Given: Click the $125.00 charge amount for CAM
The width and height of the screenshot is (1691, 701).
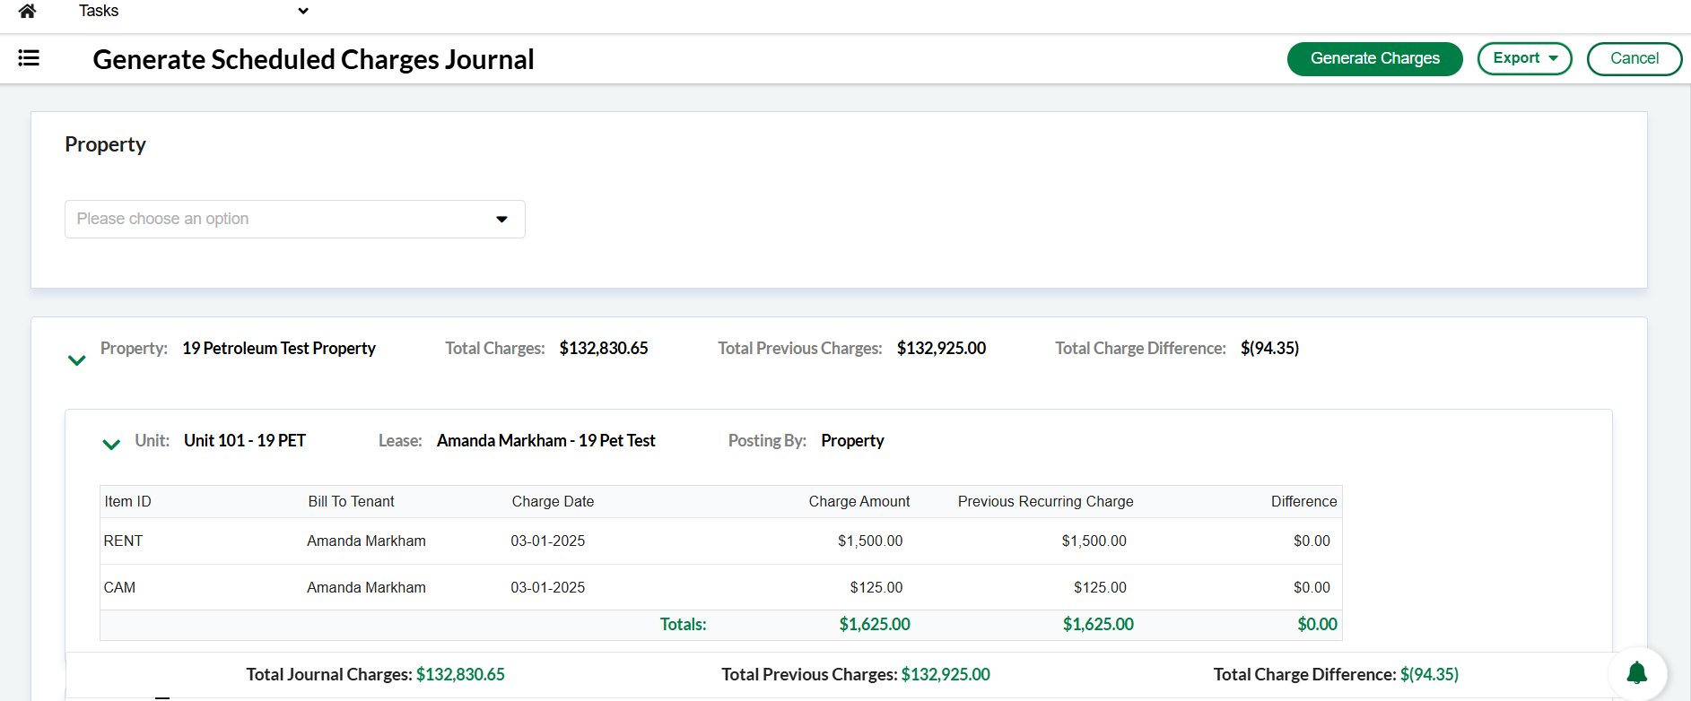Looking at the screenshot, I should (x=876, y=587).
